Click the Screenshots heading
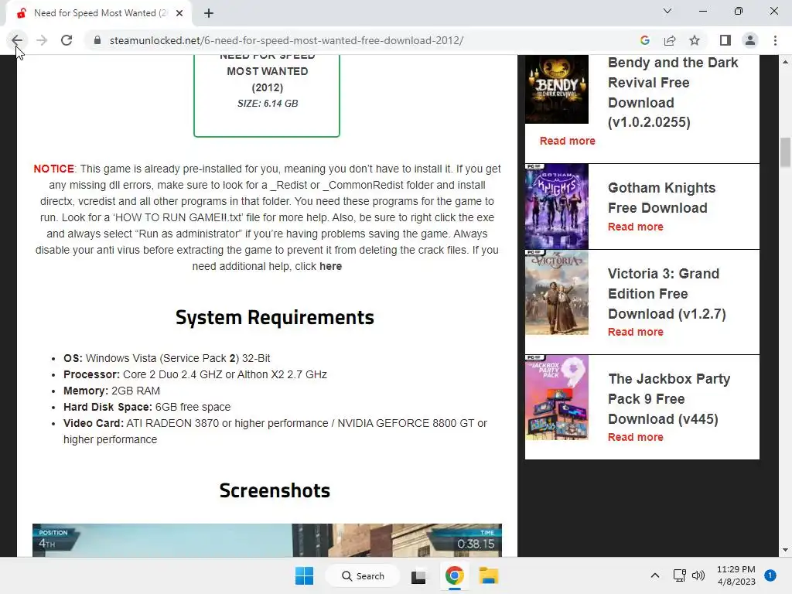The height and width of the screenshot is (594, 792). pyautogui.click(x=275, y=490)
